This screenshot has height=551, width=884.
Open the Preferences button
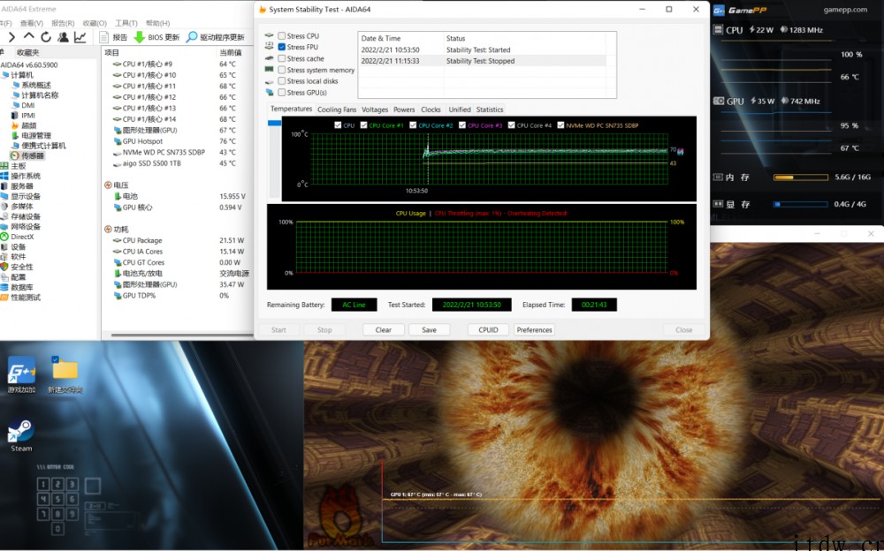[x=534, y=329]
